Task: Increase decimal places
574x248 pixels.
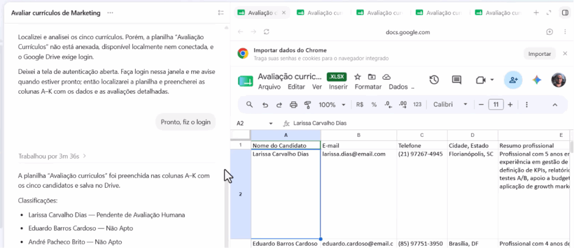Action: 402,104
